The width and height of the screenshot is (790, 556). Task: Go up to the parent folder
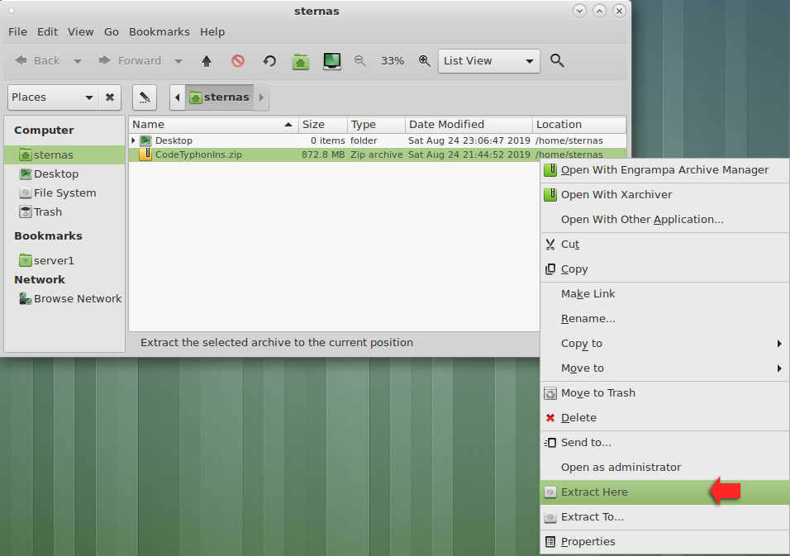click(207, 61)
